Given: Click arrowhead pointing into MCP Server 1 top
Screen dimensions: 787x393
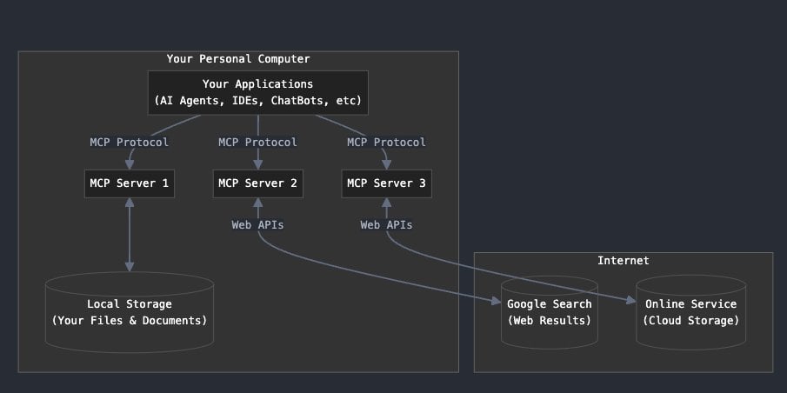Looking at the screenshot, I should pos(130,165).
